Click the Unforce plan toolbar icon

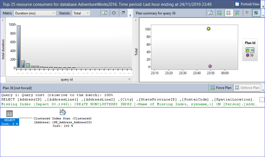(x=228, y=13)
